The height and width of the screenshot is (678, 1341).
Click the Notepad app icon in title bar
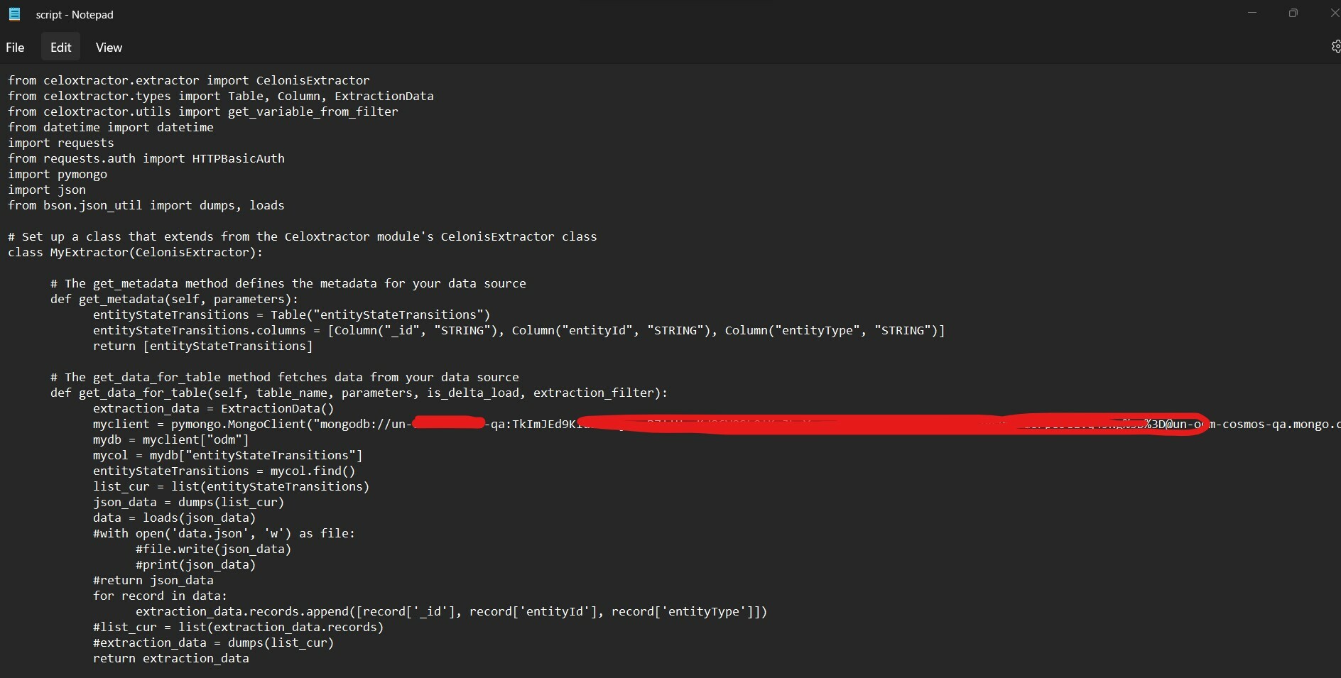click(x=14, y=14)
